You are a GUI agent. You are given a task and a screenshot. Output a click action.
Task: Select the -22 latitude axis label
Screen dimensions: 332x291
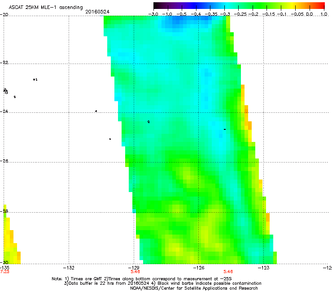coord(4,63)
